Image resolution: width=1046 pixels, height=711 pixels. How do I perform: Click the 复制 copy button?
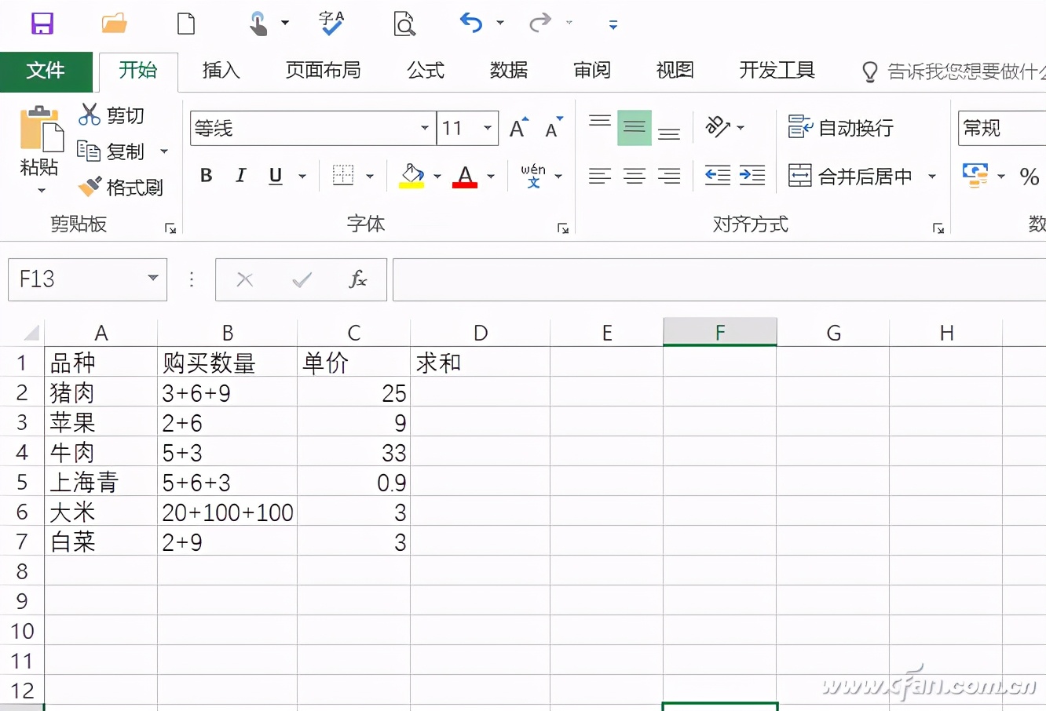(112, 151)
